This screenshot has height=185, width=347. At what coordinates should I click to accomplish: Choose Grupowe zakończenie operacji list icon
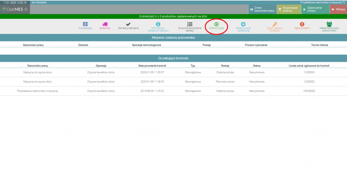pyautogui.click(x=190, y=24)
